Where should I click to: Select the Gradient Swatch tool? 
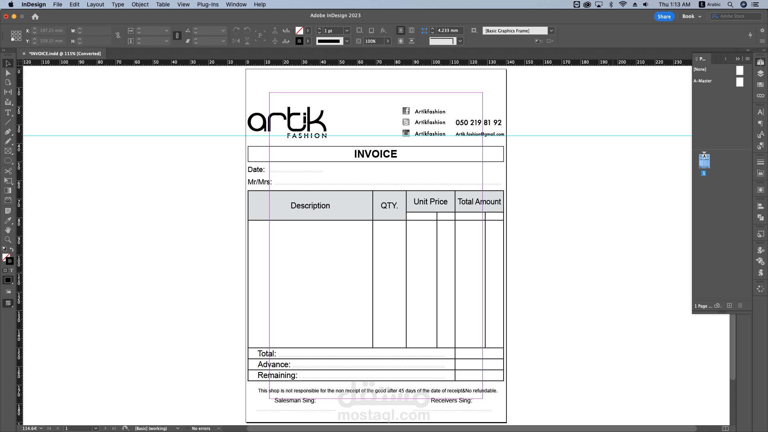8,190
